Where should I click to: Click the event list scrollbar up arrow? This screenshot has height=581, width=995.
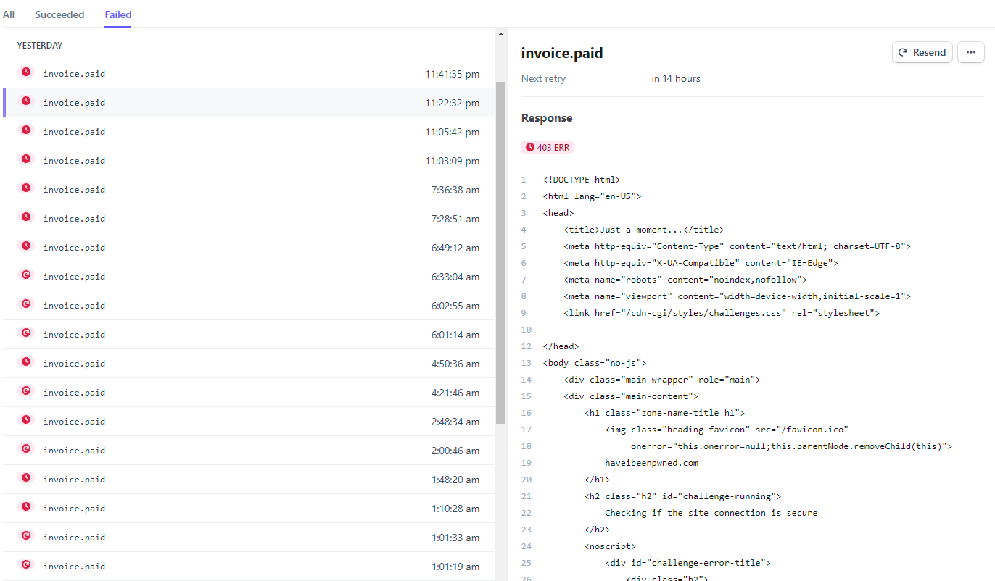click(x=500, y=34)
